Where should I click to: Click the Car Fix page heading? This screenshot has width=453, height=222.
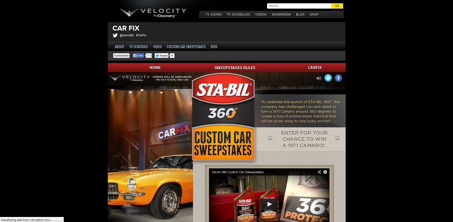[126, 28]
